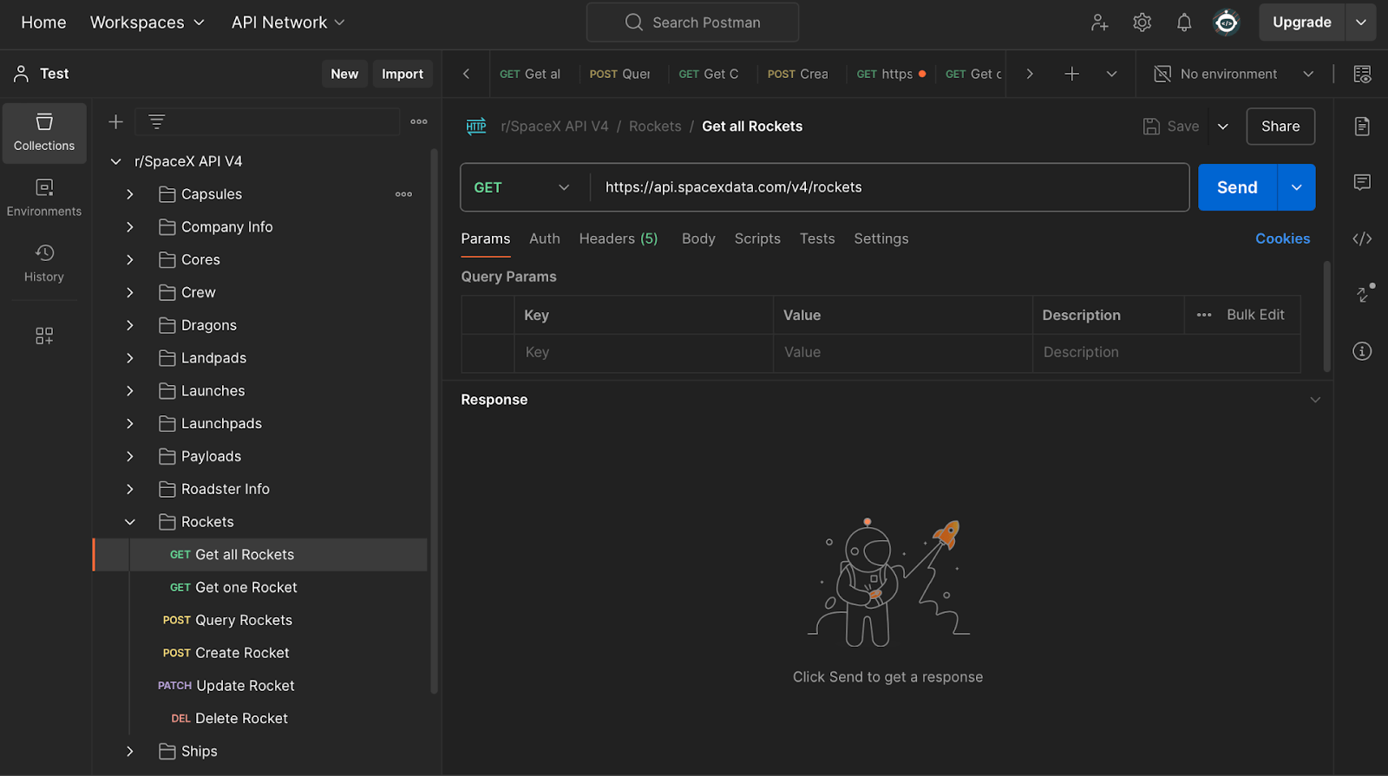Switch to the Settings tab
The height and width of the screenshot is (776, 1388).
pyautogui.click(x=881, y=238)
